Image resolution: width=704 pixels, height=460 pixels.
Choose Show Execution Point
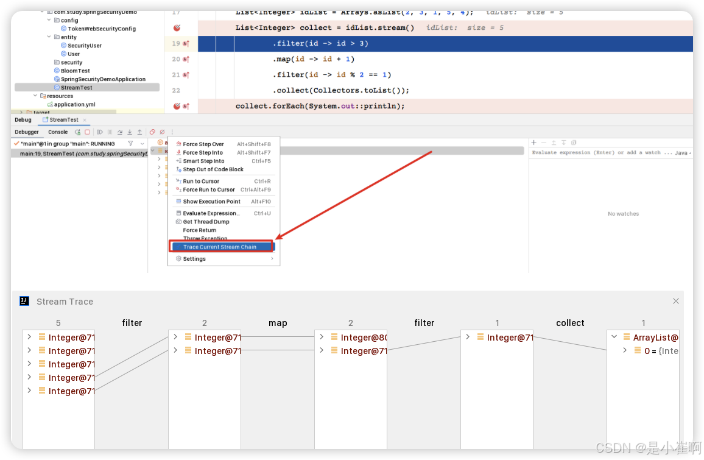[x=224, y=202]
